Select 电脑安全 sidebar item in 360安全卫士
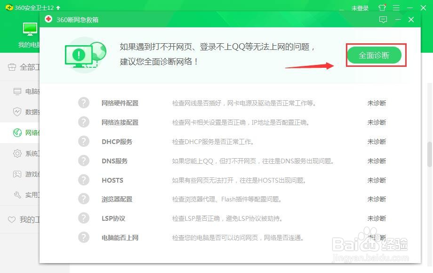Viewport: 433px width, 273px height. point(26,91)
